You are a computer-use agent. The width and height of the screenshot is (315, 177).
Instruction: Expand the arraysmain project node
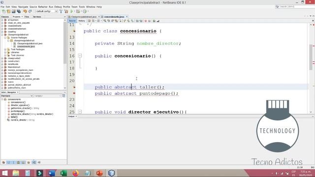[2, 20]
